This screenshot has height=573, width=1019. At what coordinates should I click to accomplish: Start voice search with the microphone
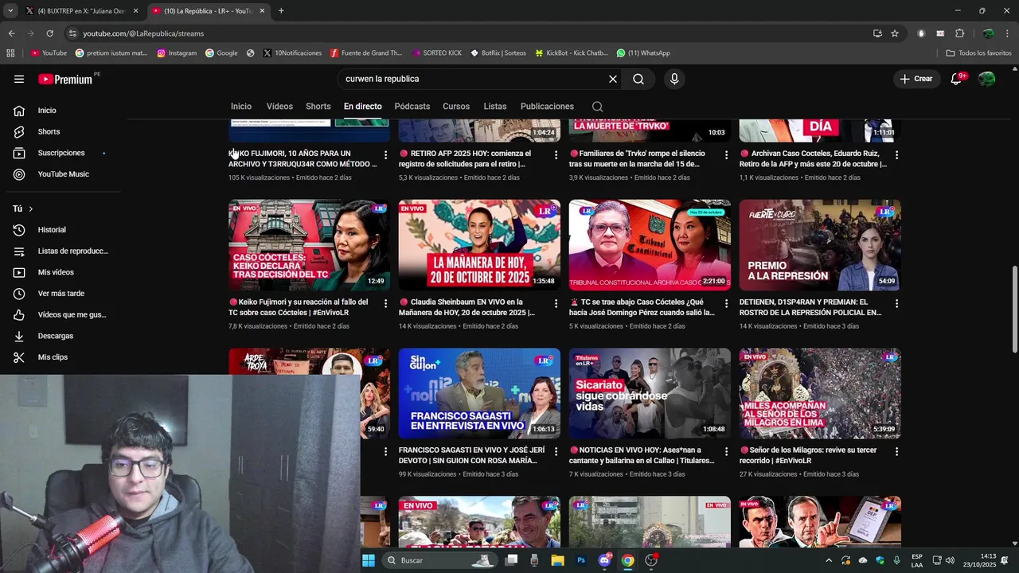click(x=674, y=79)
